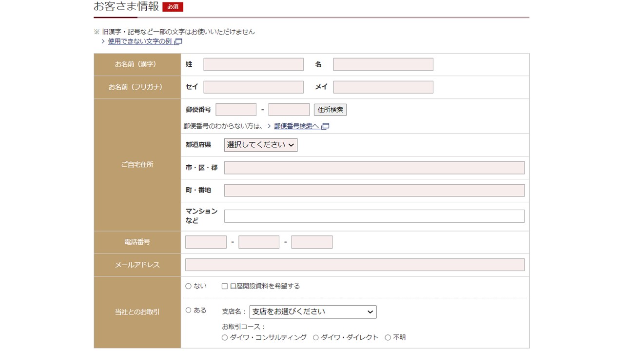Click the お取引コース： label text
This screenshot has width=624, height=351.
244,327
